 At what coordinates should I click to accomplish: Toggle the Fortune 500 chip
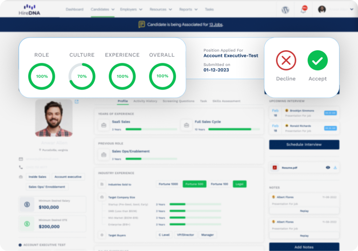click(194, 184)
